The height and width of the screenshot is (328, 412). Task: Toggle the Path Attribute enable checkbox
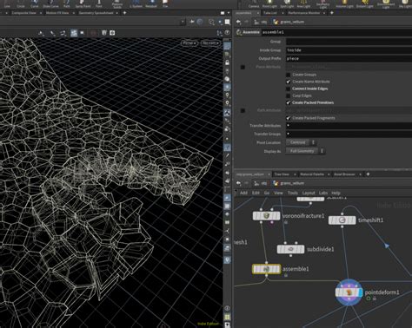[243, 110]
